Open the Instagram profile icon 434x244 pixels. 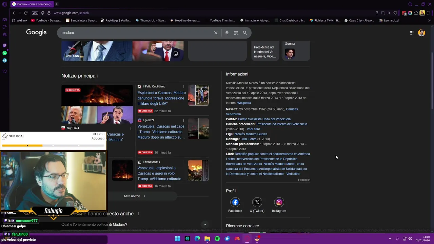click(279, 202)
